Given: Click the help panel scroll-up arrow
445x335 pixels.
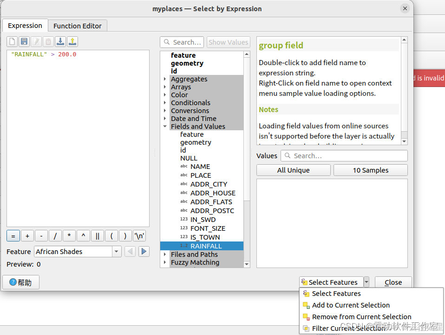Looking at the screenshot, I should pos(404,40).
